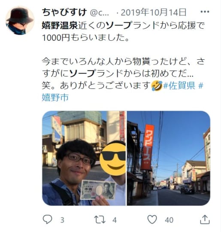Click the ちゃびすけ display name
This screenshot has width=221, height=232.
(x=64, y=12)
